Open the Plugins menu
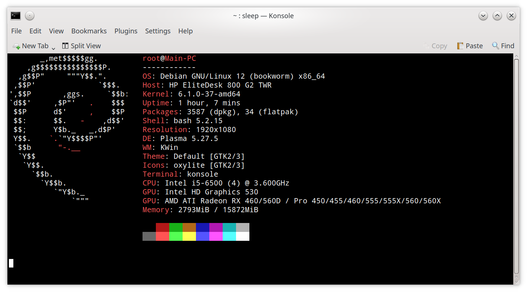Image resolution: width=527 pixels, height=292 pixels. pos(126,31)
